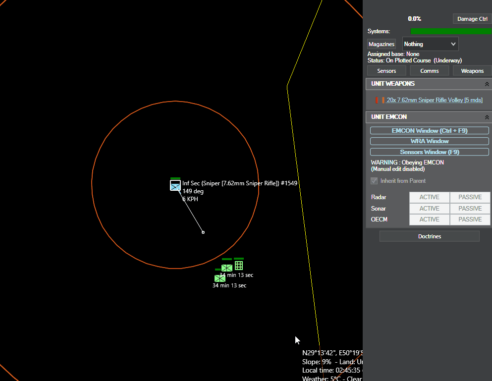Image resolution: width=492 pixels, height=381 pixels.
Task: Open the Comms button
Action: (x=429, y=71)
